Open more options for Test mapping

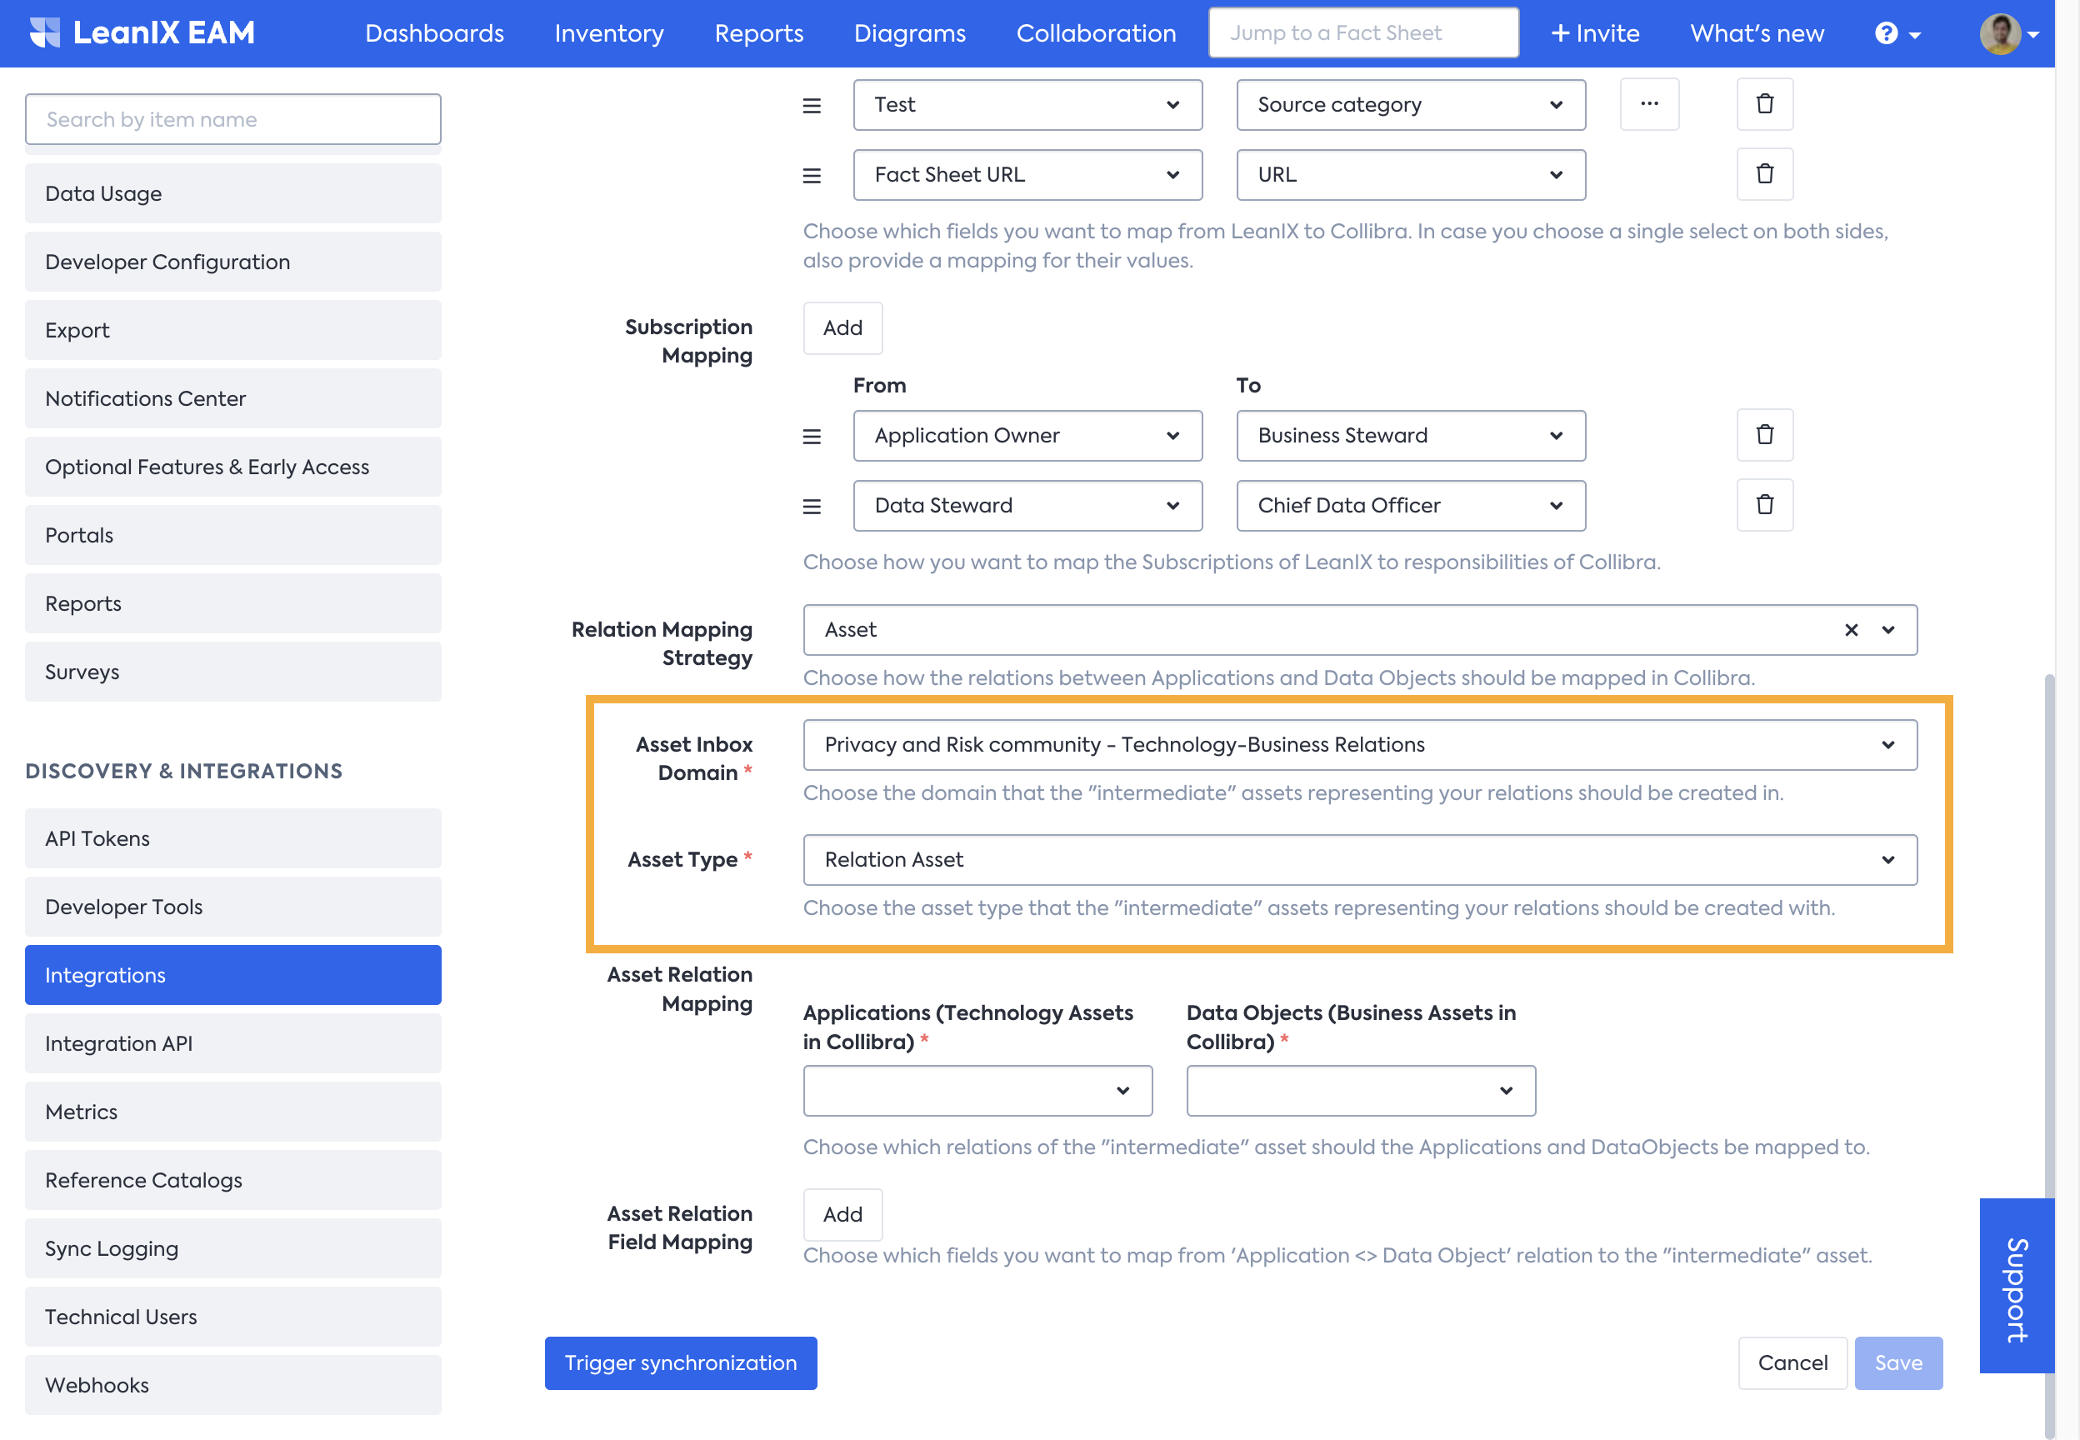coord(1649,105)
